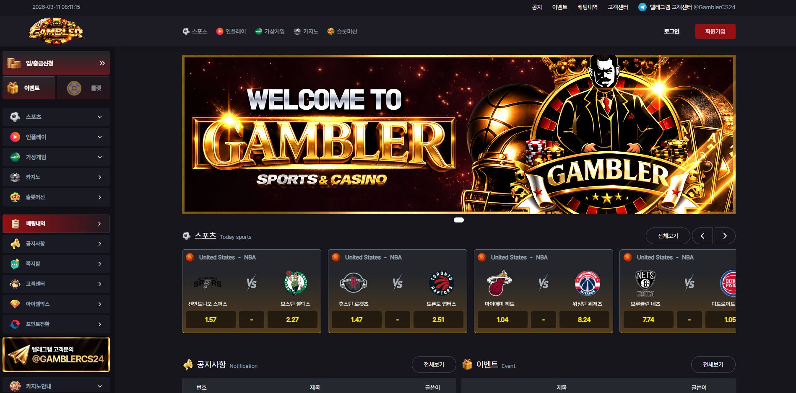Viewport: 796px width, 393px height.
Task: Click the 회원가입 sign-up button
Action: point(715,31)
